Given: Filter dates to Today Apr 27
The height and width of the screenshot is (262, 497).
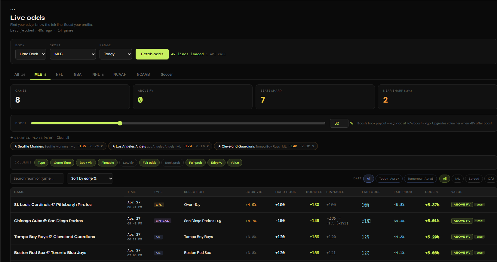Looking at the screenshot, I should (x=389, y=178).
